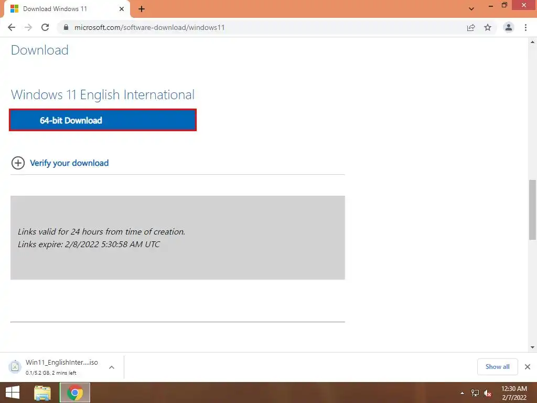This screenshot has width=537, height=403.
Task: Show all downloads
Action: 497,367
